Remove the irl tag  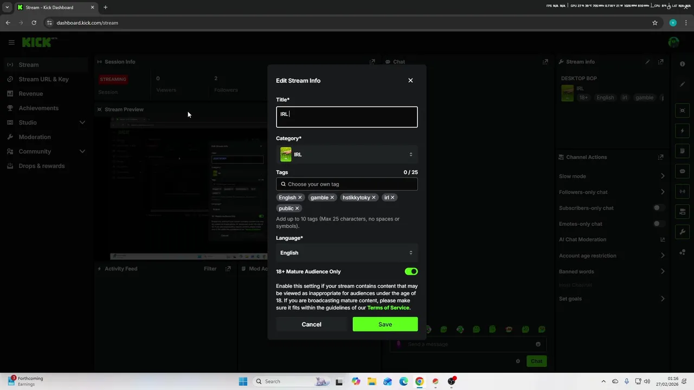393,198
